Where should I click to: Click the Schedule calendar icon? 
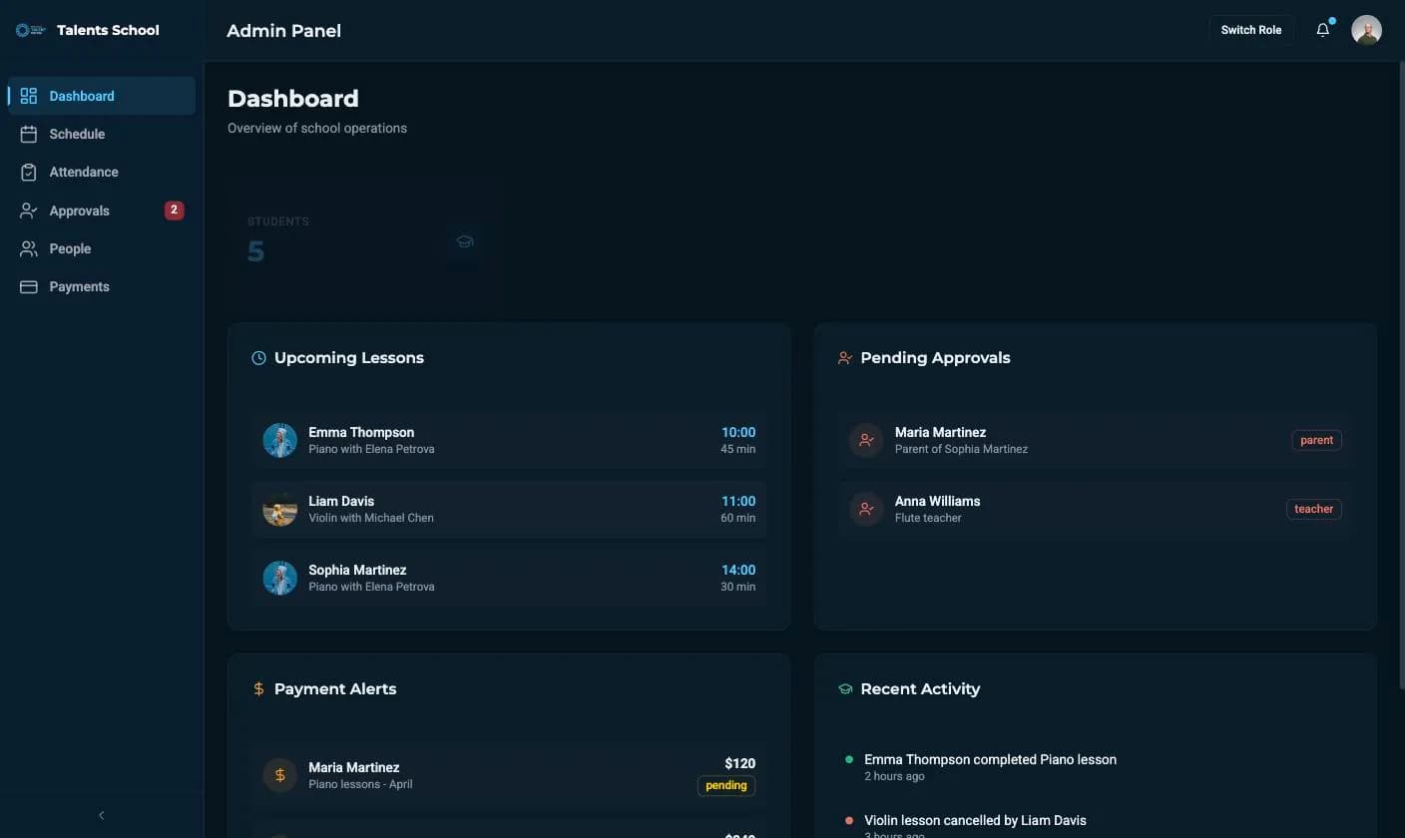click(29, 134)
